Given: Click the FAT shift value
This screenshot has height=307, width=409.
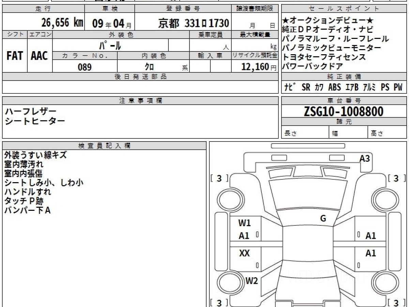Looking at the screenshot, I should (x=15, y=56).
